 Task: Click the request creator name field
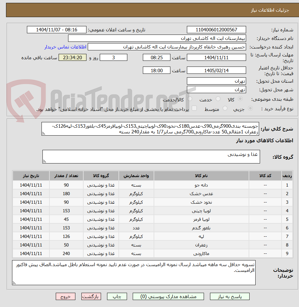(x=167, y=47)
